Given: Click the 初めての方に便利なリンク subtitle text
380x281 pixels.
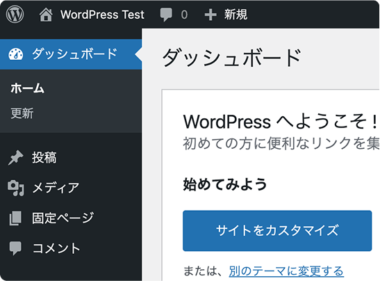Looking at the screenshot, I should 281,143.
